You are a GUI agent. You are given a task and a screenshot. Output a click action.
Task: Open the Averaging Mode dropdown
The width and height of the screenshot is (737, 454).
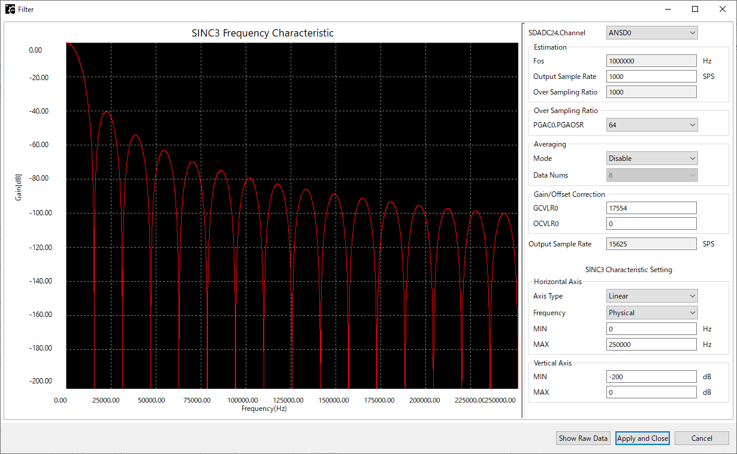(652, 159)
